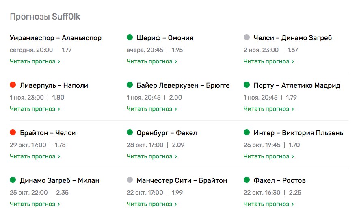Read forecast for Шериф – Омония
This screenshot has height=219, width=359.
click(152, 61)
